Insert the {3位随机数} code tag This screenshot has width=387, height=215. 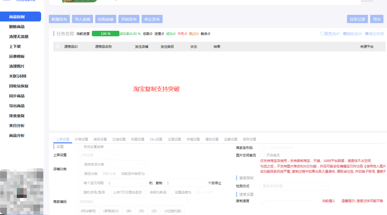pyautogui.click(x=173, y=211)
